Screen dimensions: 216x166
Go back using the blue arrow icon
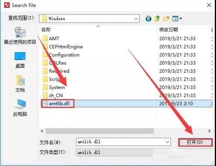(x=148, y=19)
